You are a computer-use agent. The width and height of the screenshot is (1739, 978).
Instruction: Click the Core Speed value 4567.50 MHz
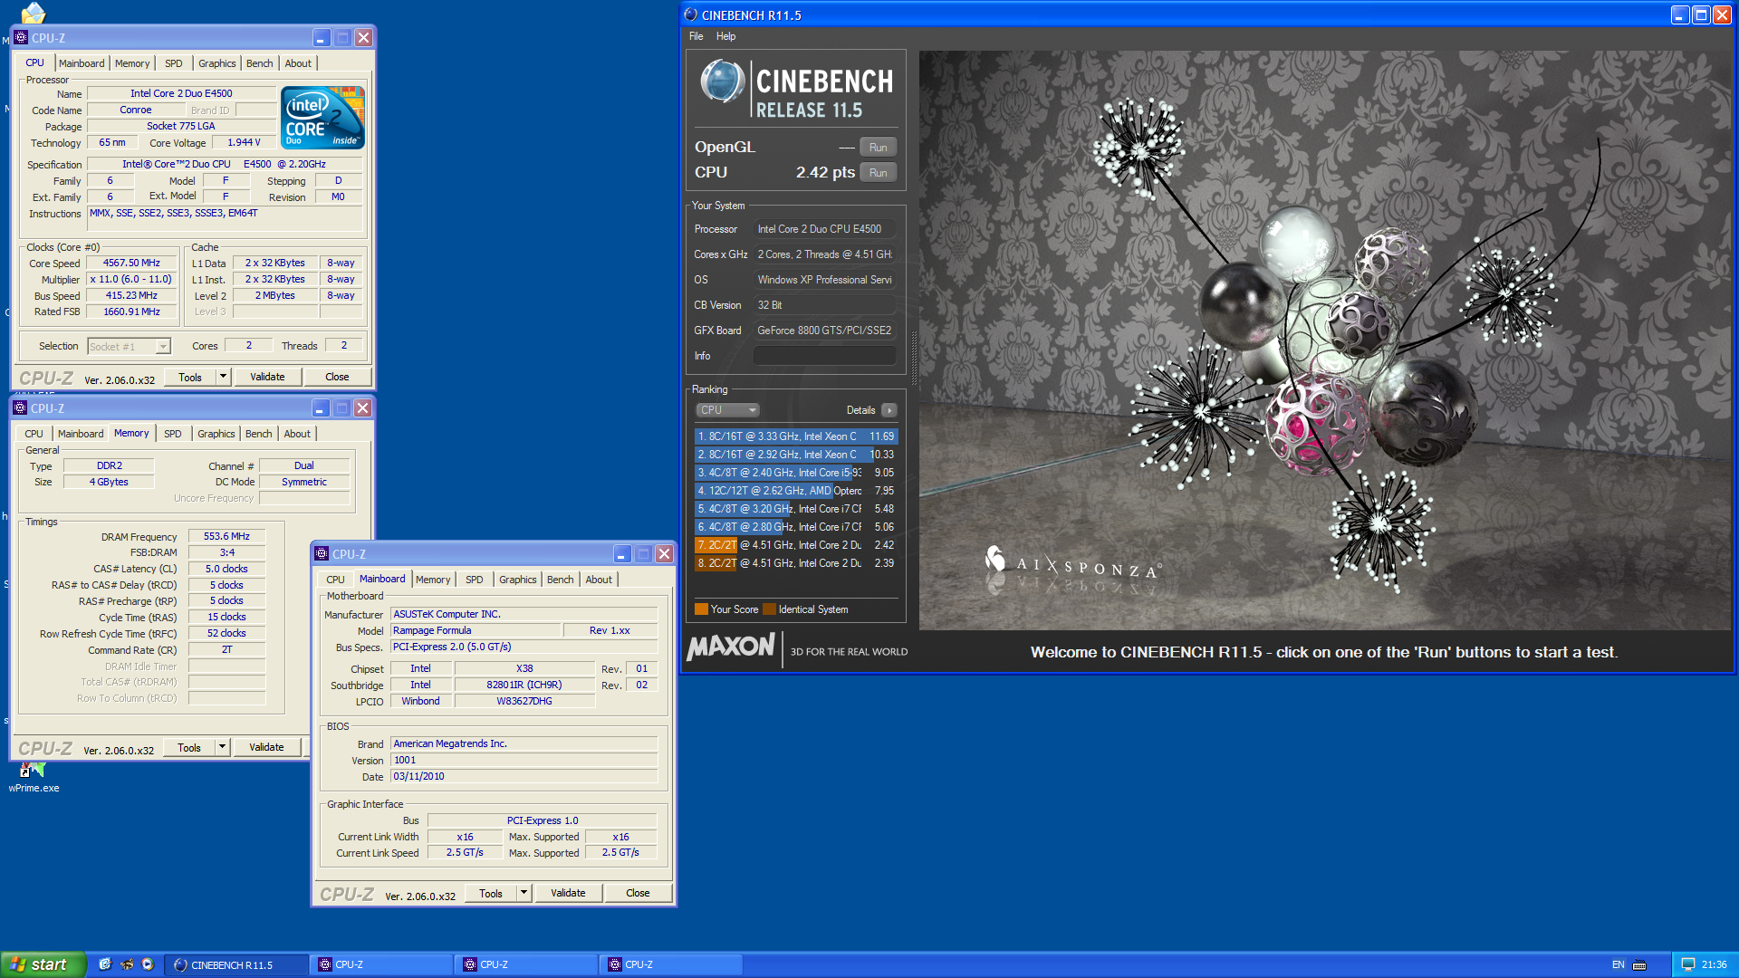(x=131, y=263)
